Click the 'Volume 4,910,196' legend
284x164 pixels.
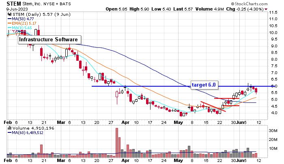click(33, 128)
